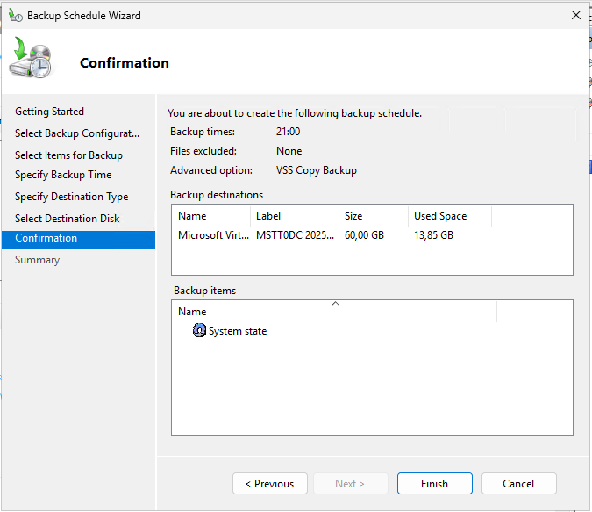Open the Specify Destination Type step
This screenshot has width=592, height=512.
(x=71, y=197)
